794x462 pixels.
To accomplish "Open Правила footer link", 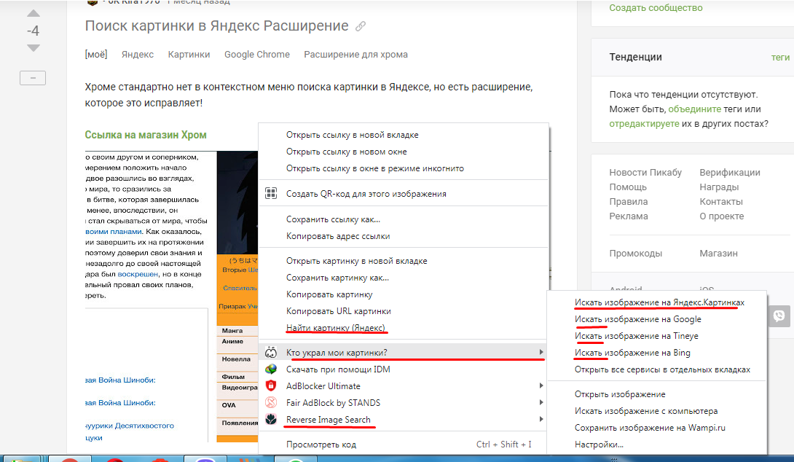I will tap(629, 202).
